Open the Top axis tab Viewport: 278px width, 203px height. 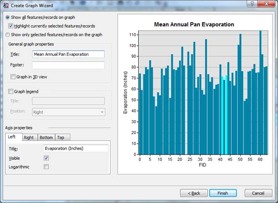(61, 137)
